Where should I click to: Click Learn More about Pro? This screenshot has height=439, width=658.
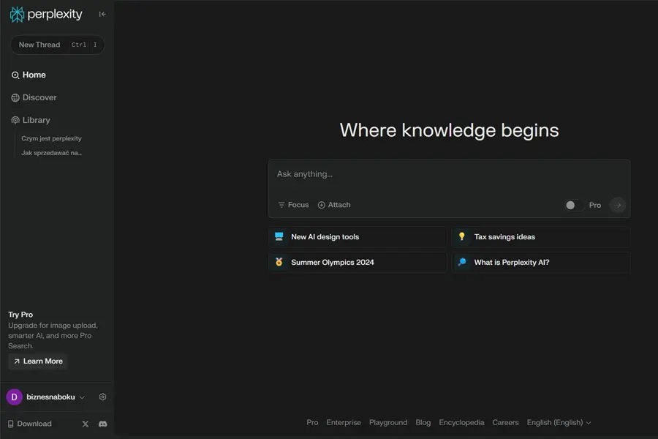point(38,361)
